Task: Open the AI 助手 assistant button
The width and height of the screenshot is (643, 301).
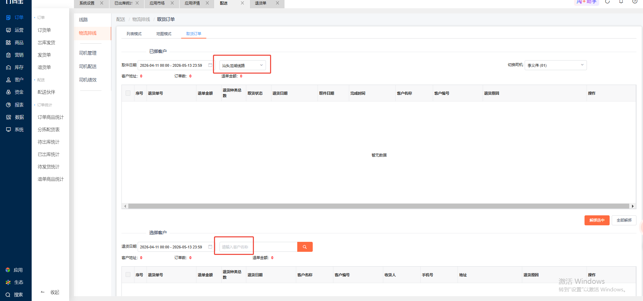Action: [x=587, y=2]
